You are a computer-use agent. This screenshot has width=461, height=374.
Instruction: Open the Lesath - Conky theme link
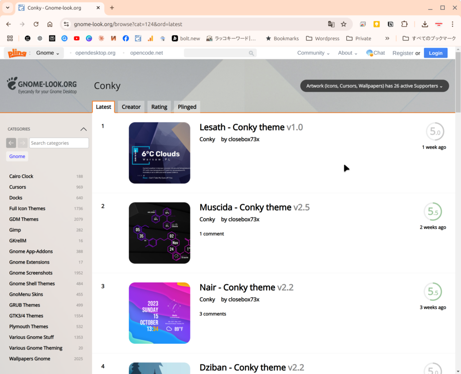tap(242, 127)
